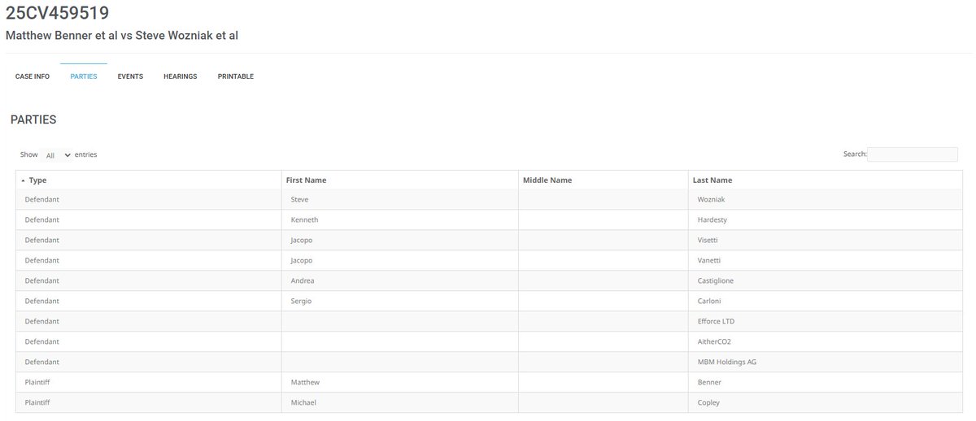Sort table by Type column
976x421 pixels.
coord(149,180)
